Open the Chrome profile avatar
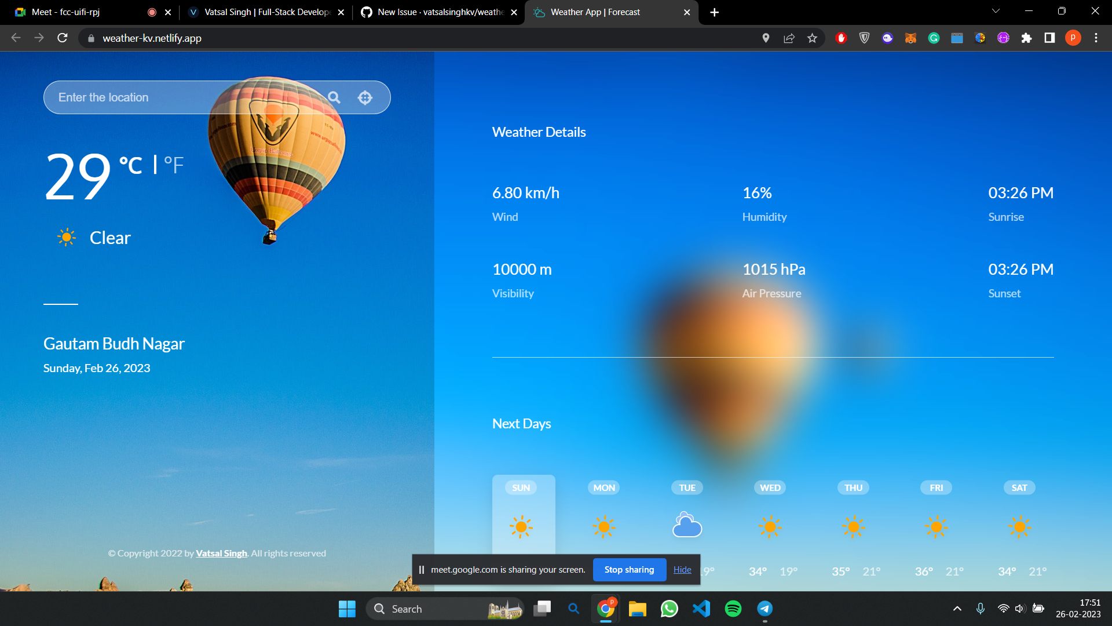 pyautogui.click(x=1073, y=38)
